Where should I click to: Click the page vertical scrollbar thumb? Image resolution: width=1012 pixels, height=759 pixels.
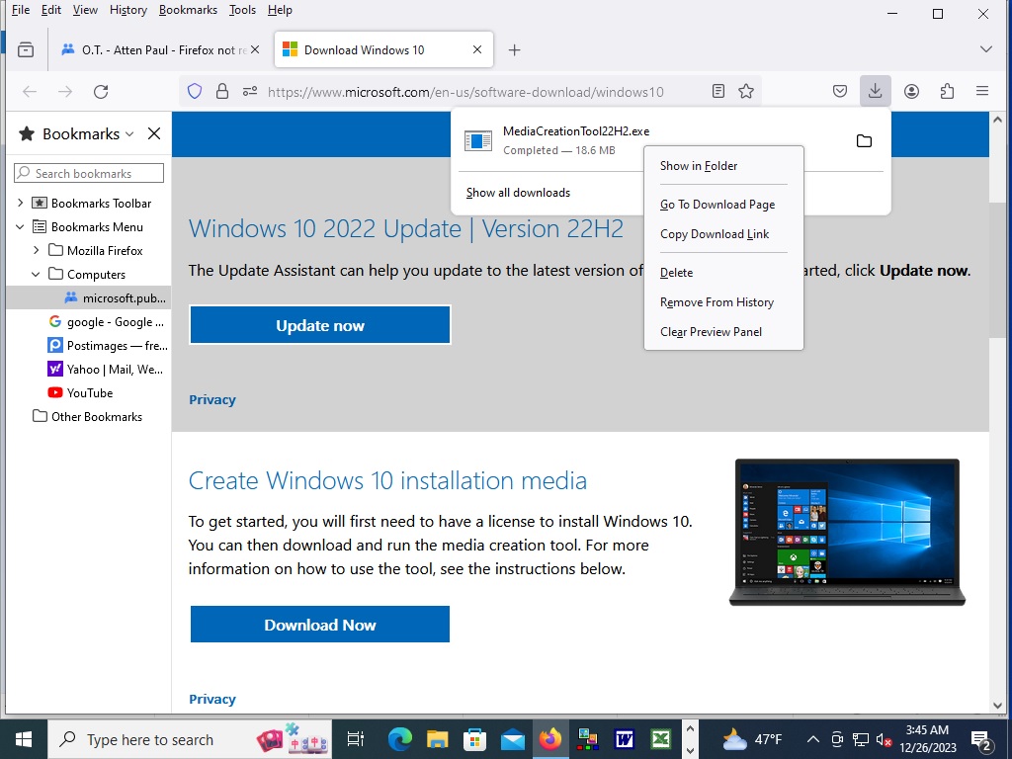click(997, 269)
